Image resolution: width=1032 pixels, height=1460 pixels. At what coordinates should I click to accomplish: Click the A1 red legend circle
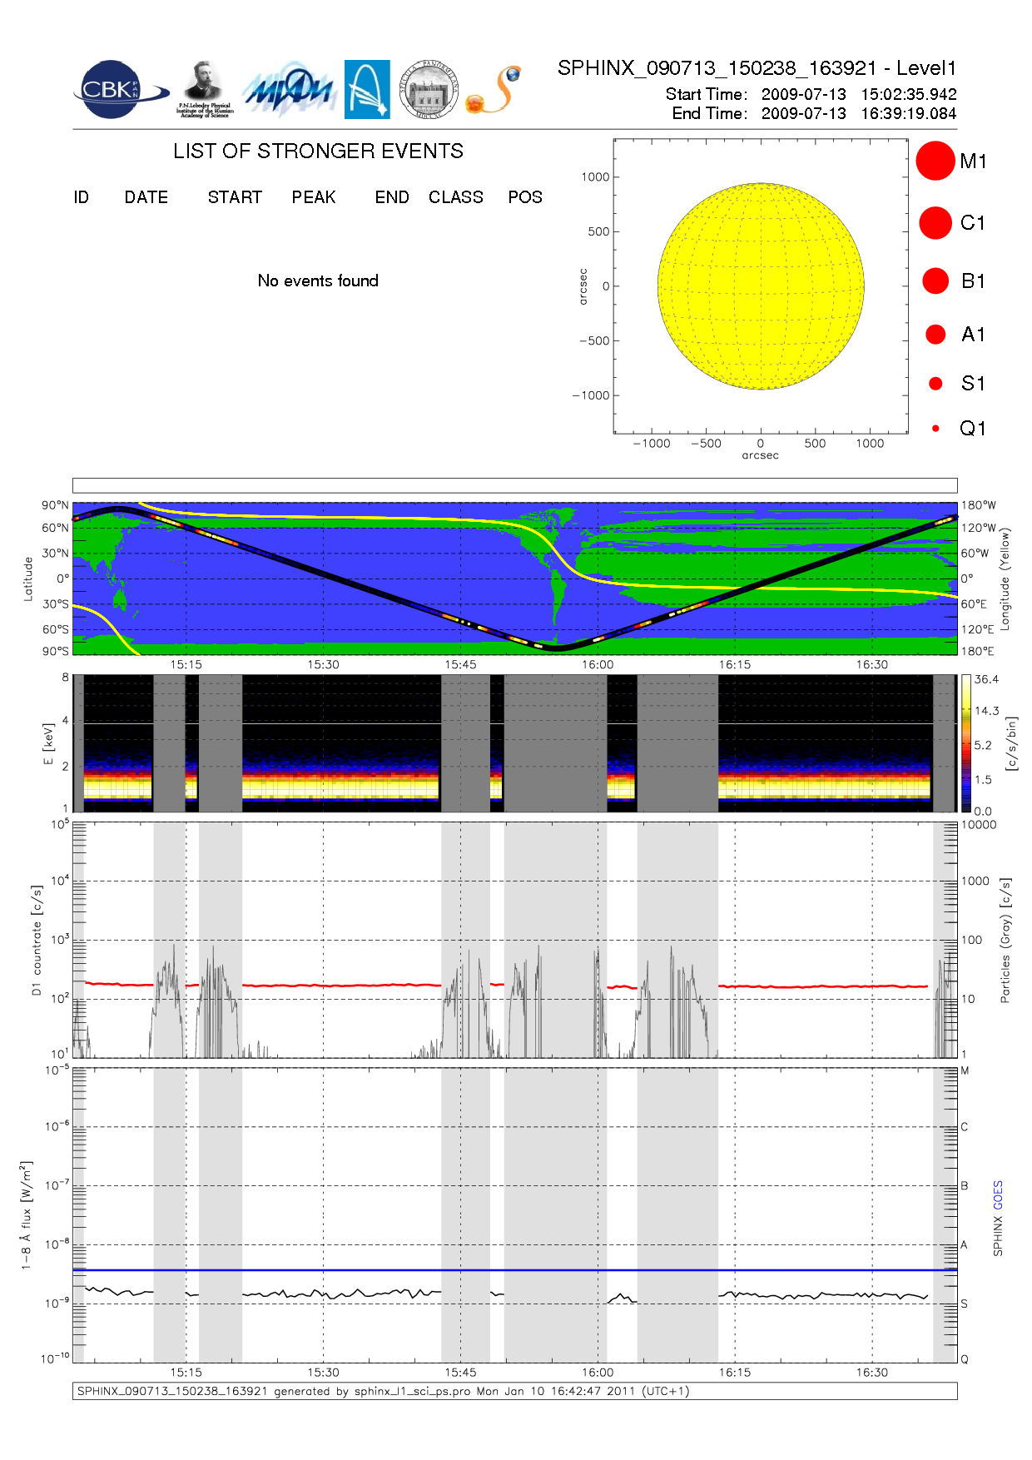point(935,335)
